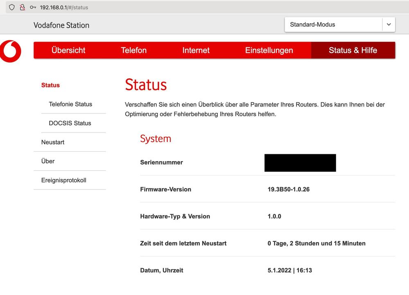Viewport: 409px width, 295px height.
Task: Click the shield tracking protection icon
Action: 12,7
